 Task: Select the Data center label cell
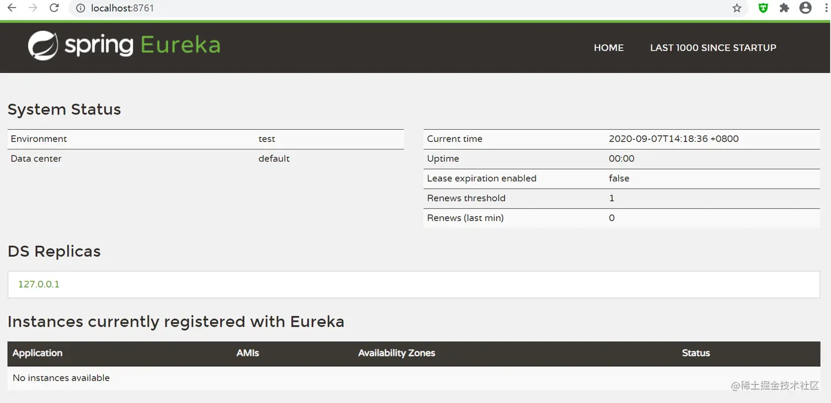[36, 159]
